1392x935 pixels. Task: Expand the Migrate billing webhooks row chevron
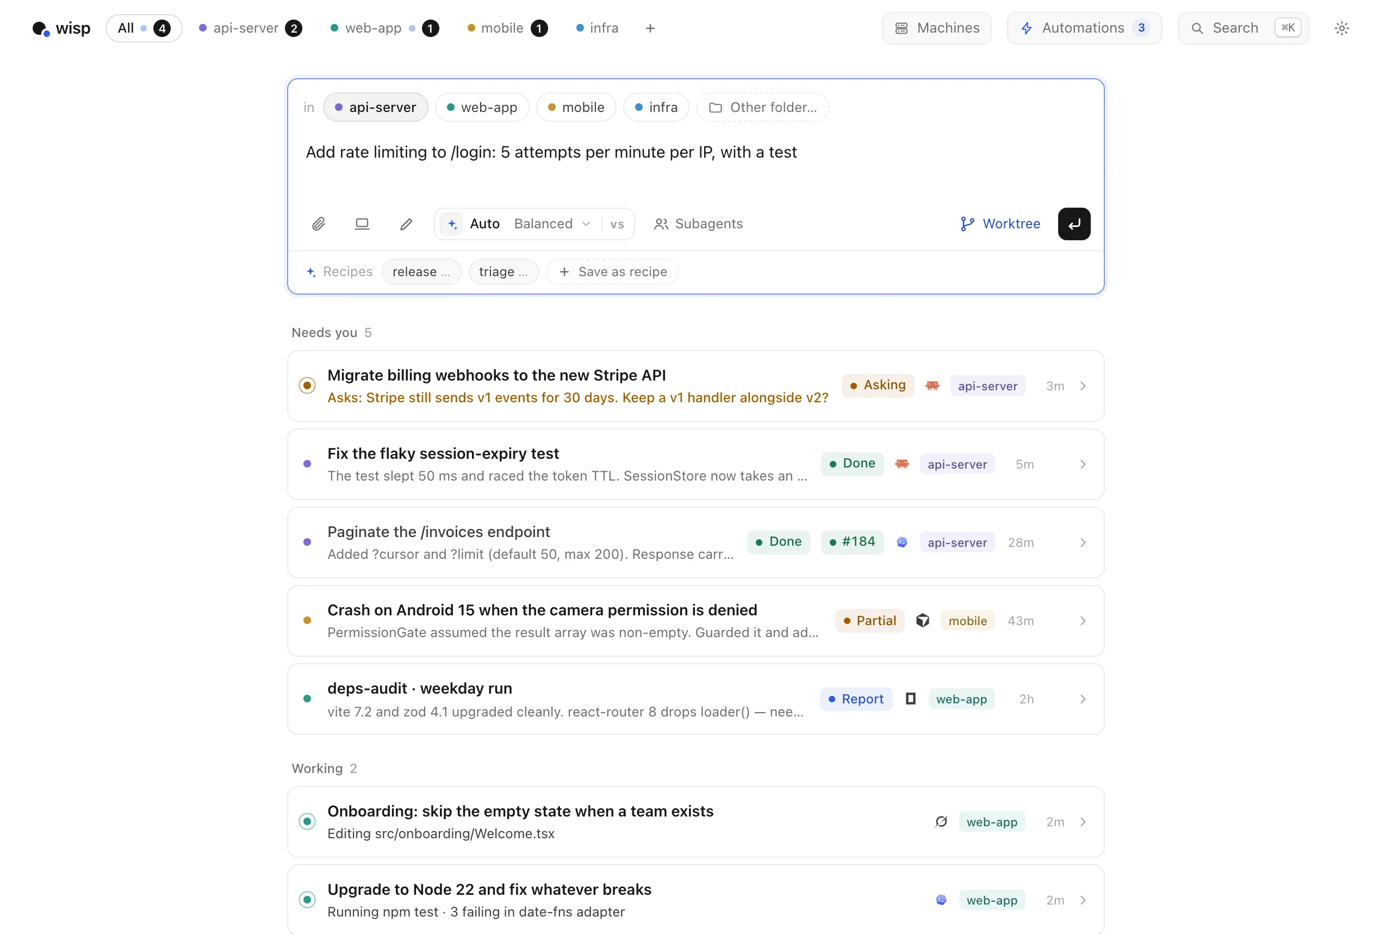[1083, 386]
